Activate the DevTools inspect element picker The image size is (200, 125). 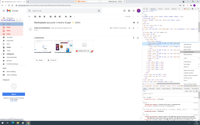[x=144, y=9]
